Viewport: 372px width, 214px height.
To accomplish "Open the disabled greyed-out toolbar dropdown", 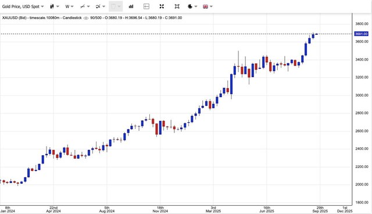I will [x=116, y=6].
